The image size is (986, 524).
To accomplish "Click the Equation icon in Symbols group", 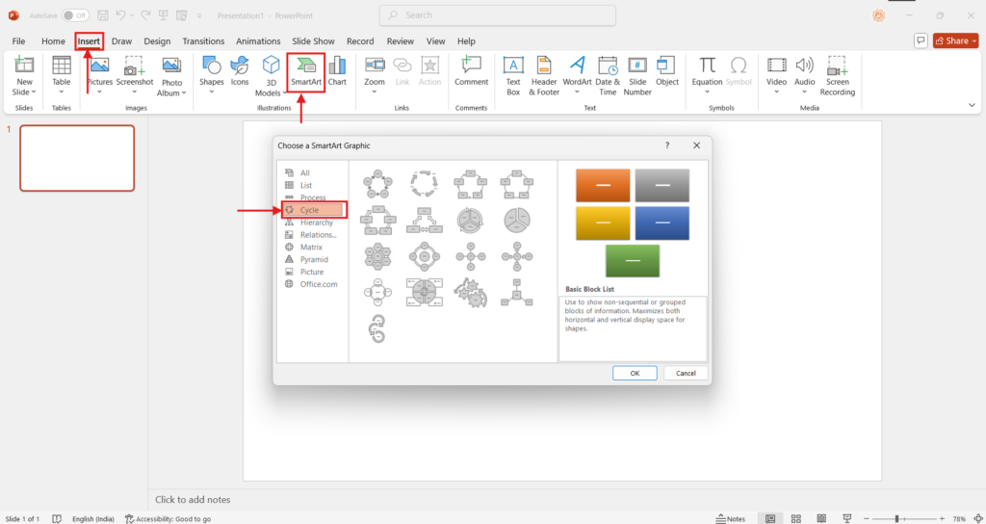I will pos(707,72).
